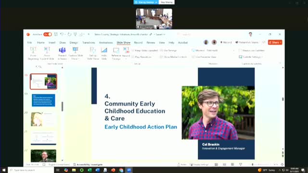Click Present in Teams ribbon icon
This screenshot has width=308, height=173.
(62, 53)
